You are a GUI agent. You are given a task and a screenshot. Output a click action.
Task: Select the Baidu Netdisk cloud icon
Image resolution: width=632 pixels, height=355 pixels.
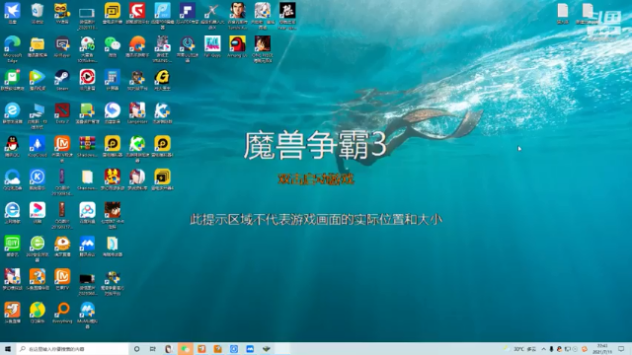pos(87,213)
